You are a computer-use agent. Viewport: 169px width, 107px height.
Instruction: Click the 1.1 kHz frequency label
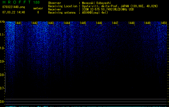(2, 35)
